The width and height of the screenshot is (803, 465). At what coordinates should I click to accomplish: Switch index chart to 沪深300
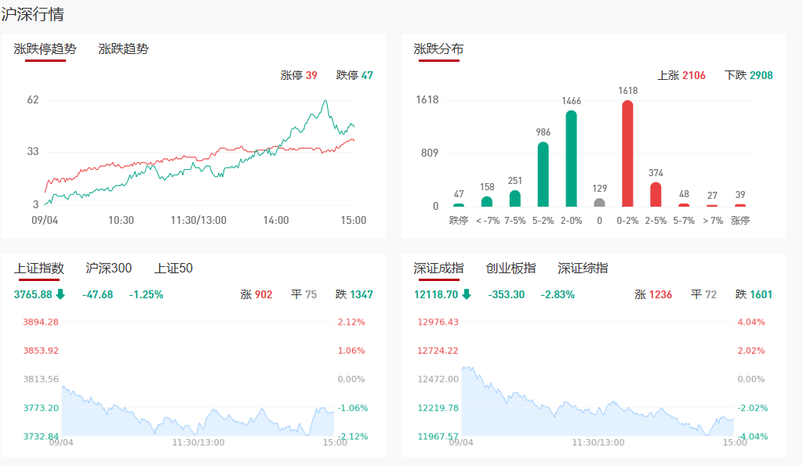108,268
